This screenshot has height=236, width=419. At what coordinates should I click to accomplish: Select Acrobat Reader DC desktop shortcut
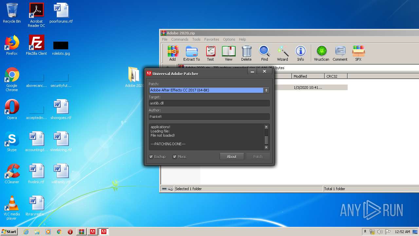coord(36,15)
